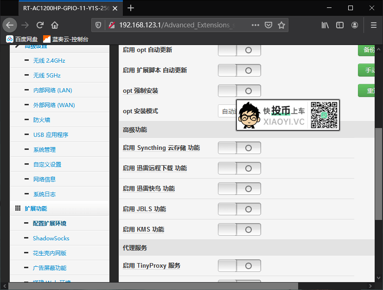Click the 代理服务 section heading

[135, 248]
